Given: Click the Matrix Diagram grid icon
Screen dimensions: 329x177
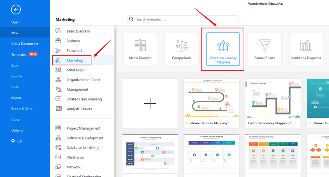Looking at the screenshot, I should (140, 45).
